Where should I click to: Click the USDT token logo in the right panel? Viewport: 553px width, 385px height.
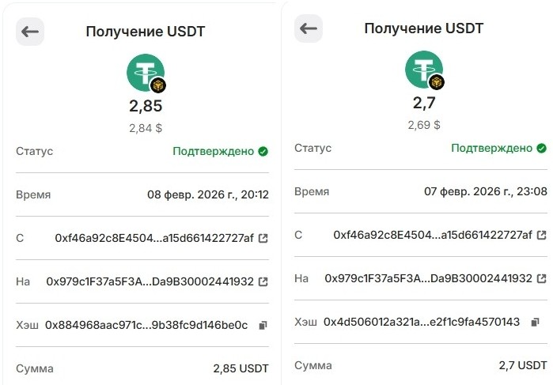click(424, 70)
